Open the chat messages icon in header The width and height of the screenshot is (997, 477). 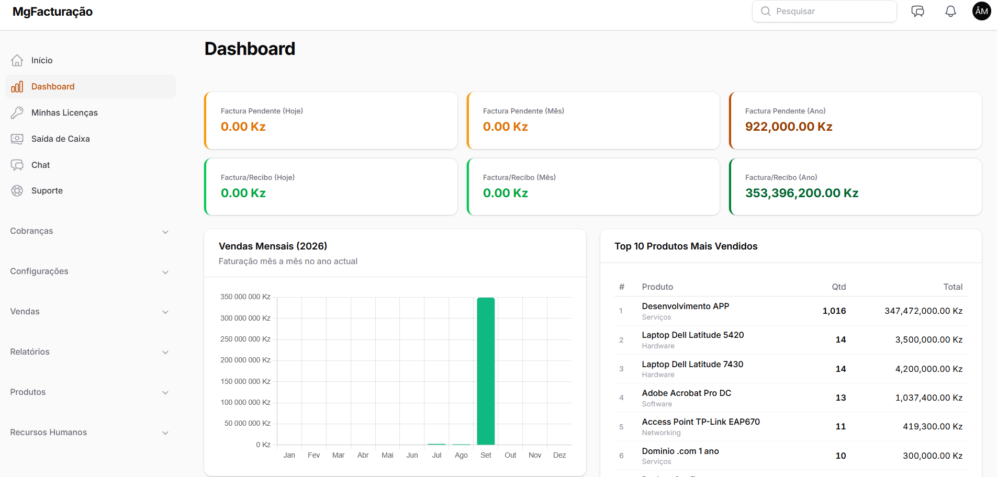917,11
